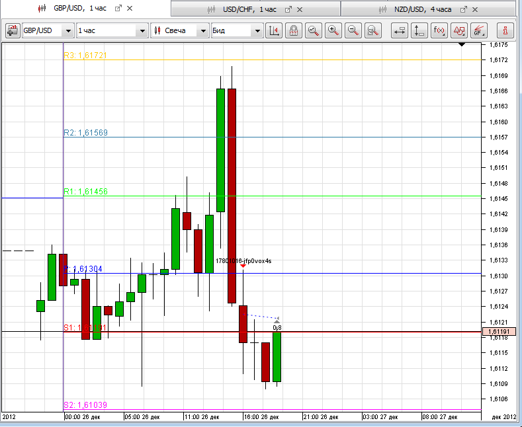The image size is (522, 427).
Task: Click the zoom out magnifier icon
Action: 353,30
